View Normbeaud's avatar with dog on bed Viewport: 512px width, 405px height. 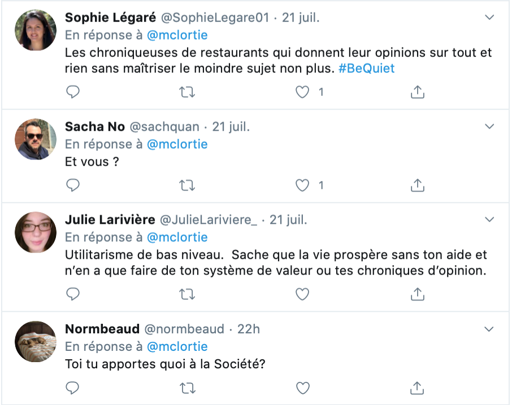[x=36, y=341]
